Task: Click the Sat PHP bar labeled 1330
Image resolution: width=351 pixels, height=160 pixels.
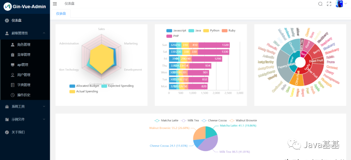Action: click(x=214, y=52)
